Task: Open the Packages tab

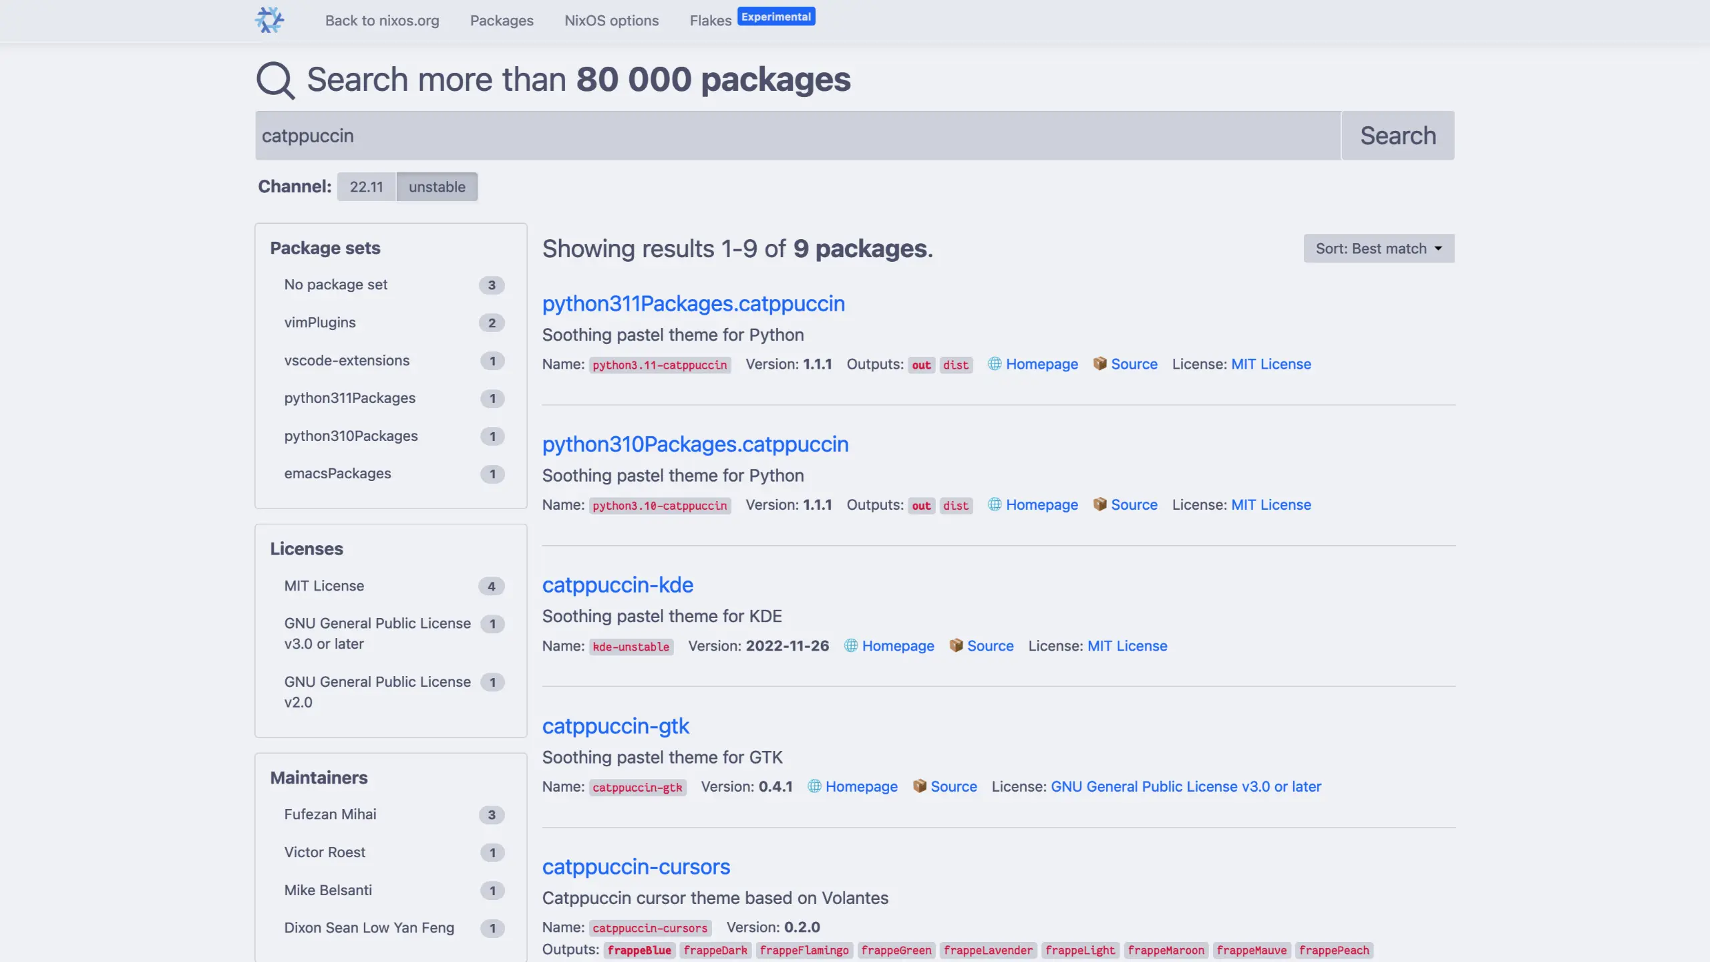Action: point(502,21)
